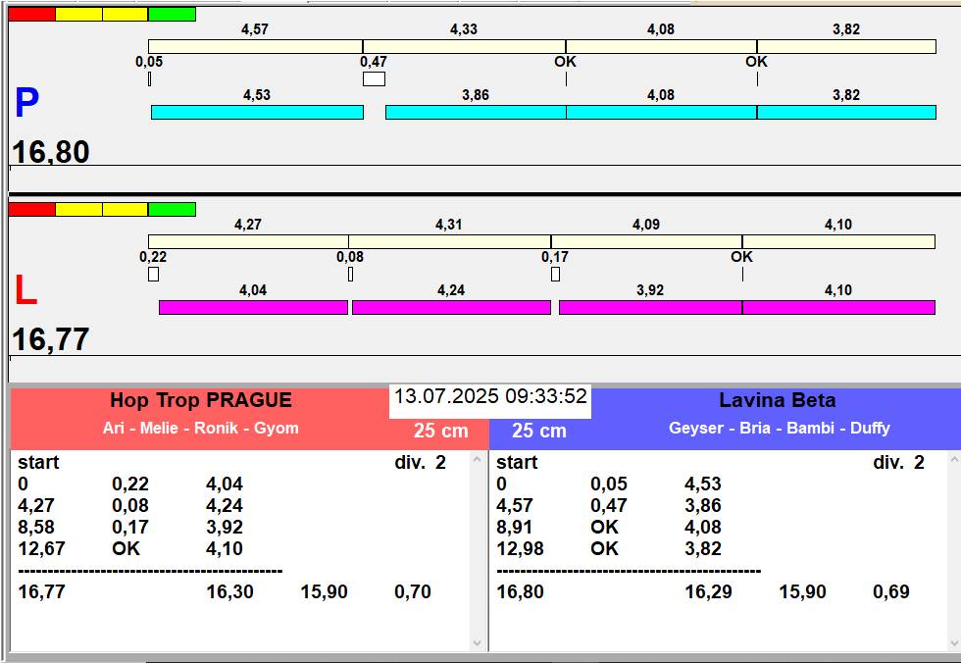Viewport: 961px width, 663px height.
Task: Select the cyan 4,53 run bar
Action: [x=257, y=112]
